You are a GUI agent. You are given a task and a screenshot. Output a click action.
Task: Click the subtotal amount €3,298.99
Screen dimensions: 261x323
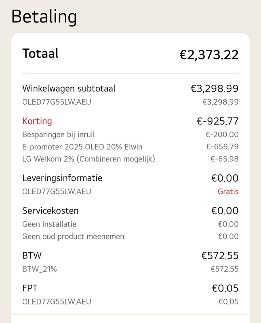[x=216, y=88]
